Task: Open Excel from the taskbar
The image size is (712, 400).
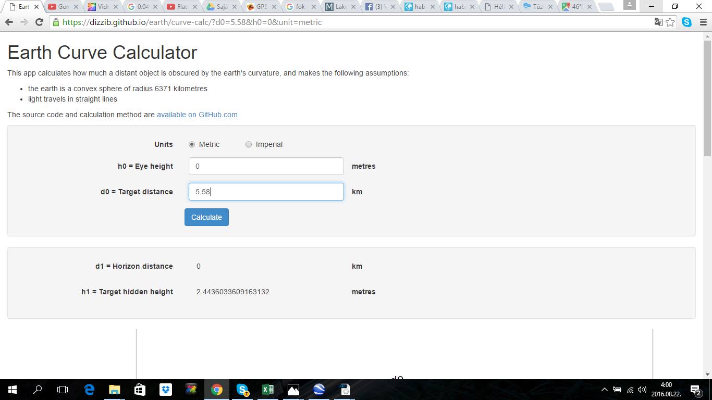Action: click(268, 389)
